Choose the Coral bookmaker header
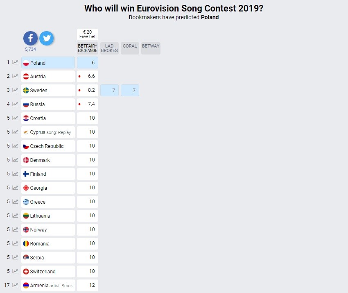The image size is (348, 293). 130,46
